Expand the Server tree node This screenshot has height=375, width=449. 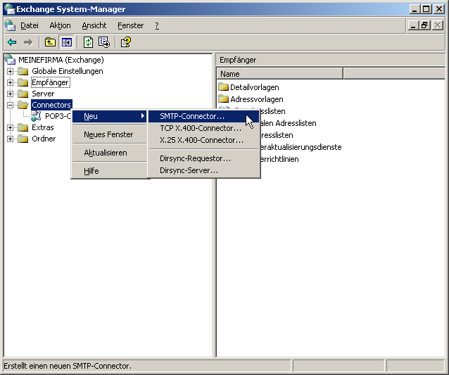coord(10,94)
